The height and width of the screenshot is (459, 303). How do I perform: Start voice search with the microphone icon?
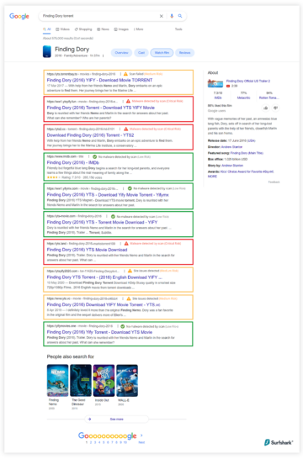pos(172,16)
